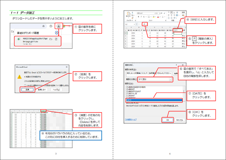Open the downloaded csv file entry
This screenshot has width=226, height=160.
point(38,41)
